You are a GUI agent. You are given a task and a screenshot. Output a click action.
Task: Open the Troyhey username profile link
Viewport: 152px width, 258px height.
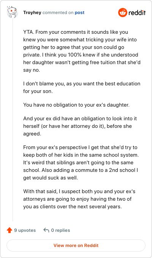(x=32, y=13)
